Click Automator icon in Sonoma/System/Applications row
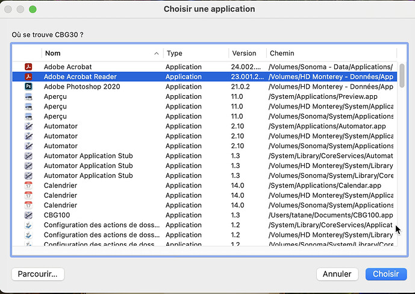The image size is (415, 294). (x=28, y=146)
